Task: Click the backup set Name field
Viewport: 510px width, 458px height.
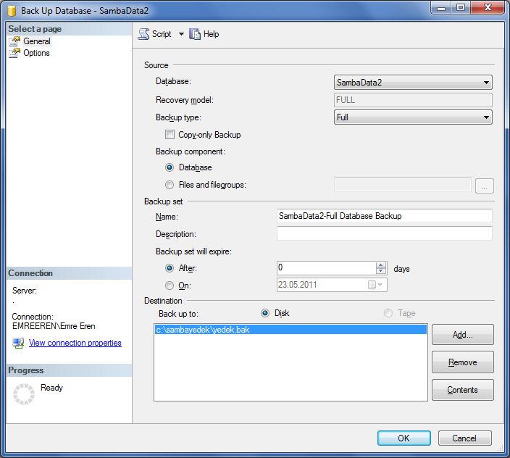Action: [384, 216]
